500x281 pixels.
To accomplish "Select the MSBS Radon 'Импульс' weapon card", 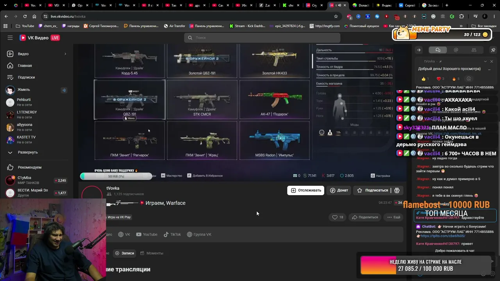I will (274, 140).
